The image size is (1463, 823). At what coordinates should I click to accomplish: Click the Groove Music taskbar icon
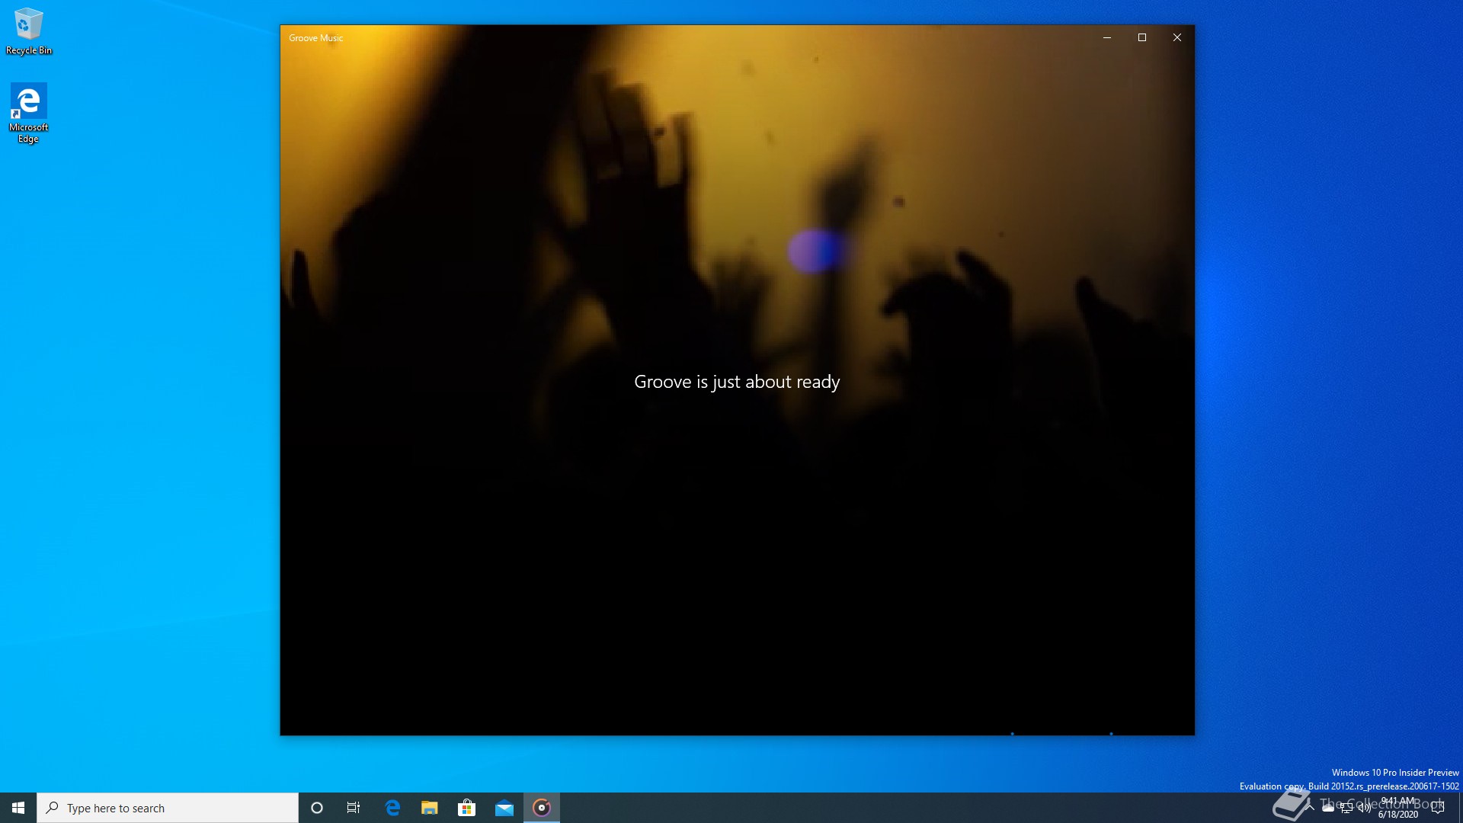(x=542, y=808)
